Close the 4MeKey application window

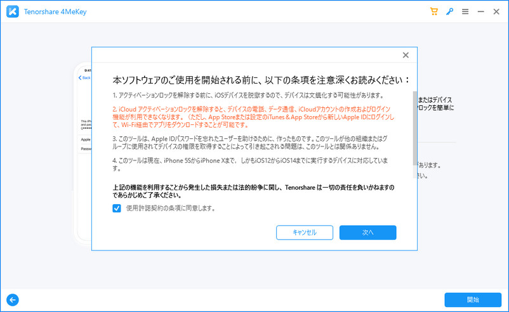tap(496, 11)
